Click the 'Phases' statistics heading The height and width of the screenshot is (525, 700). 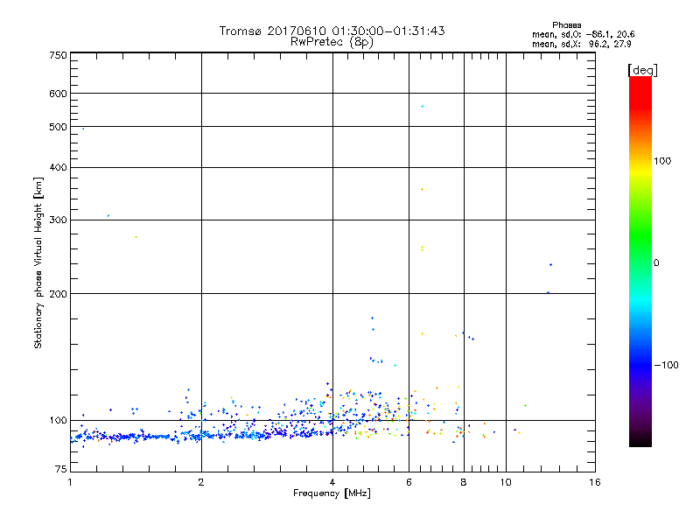[568, 24]
